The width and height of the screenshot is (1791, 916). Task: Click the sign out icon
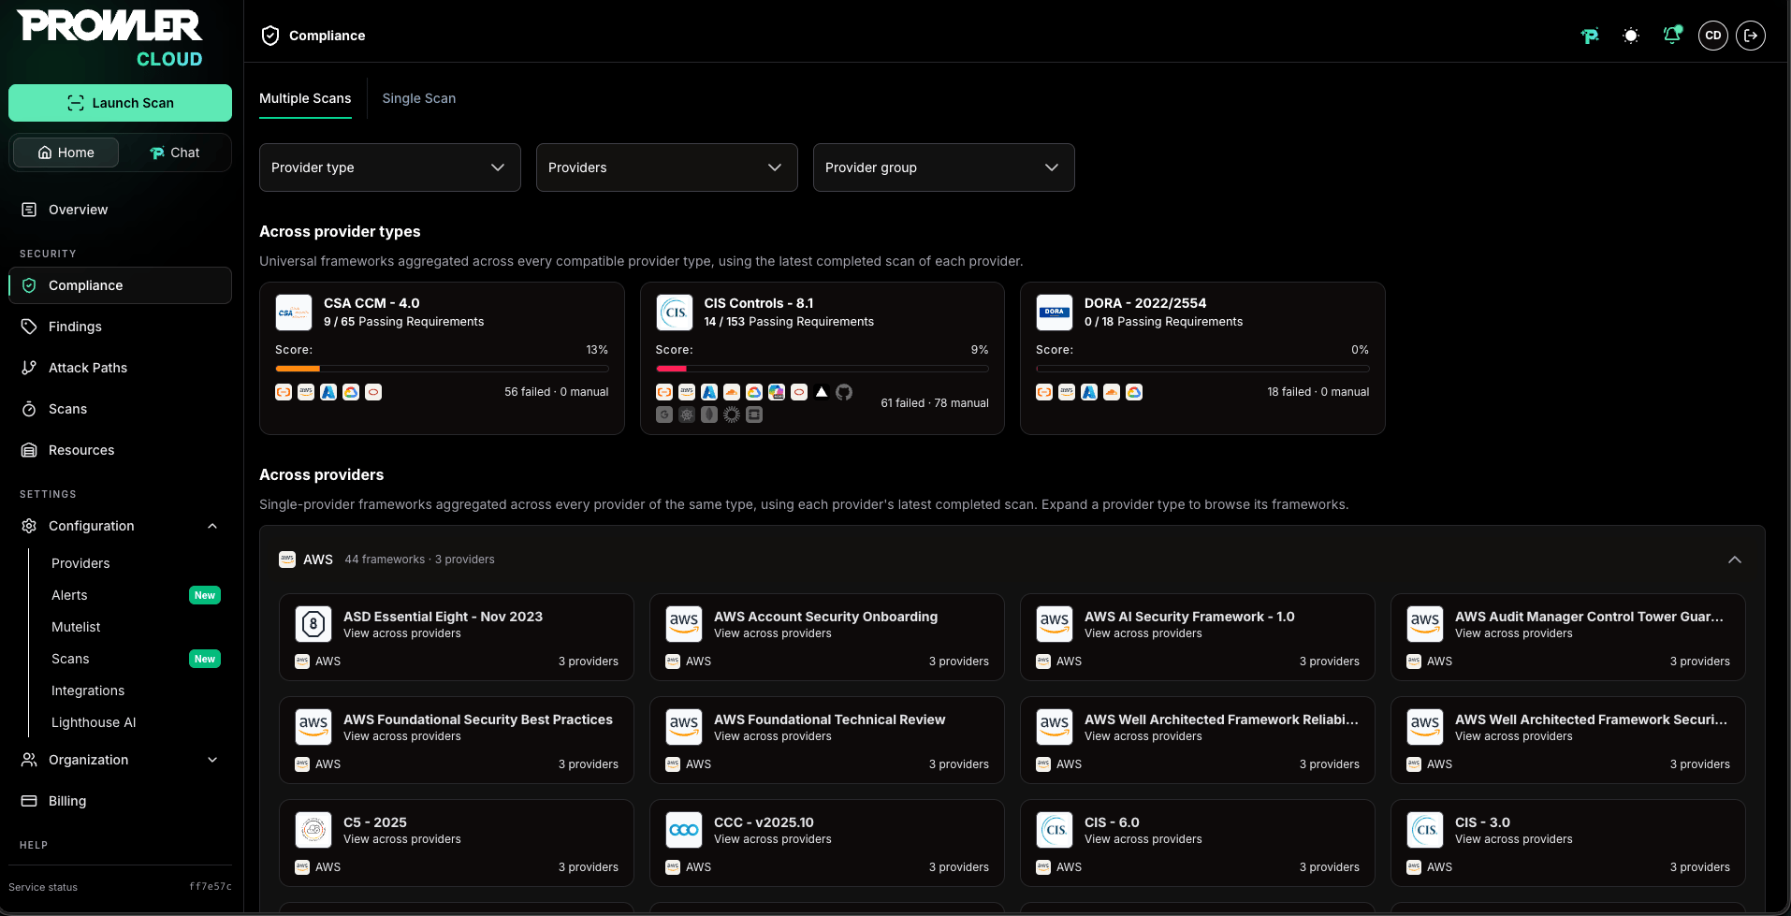point(1751,36)
